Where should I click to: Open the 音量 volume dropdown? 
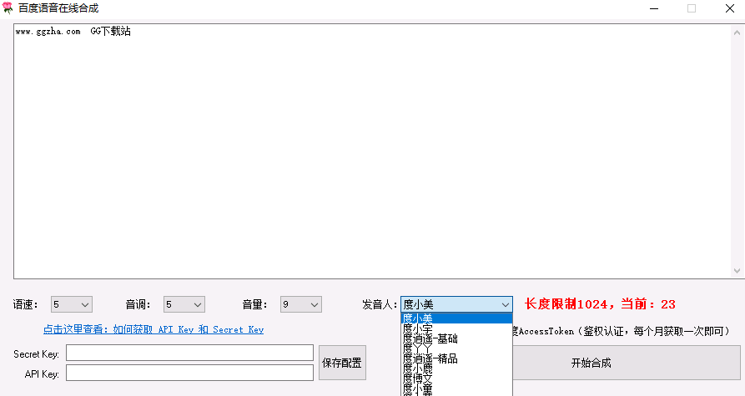pos(301,304)
